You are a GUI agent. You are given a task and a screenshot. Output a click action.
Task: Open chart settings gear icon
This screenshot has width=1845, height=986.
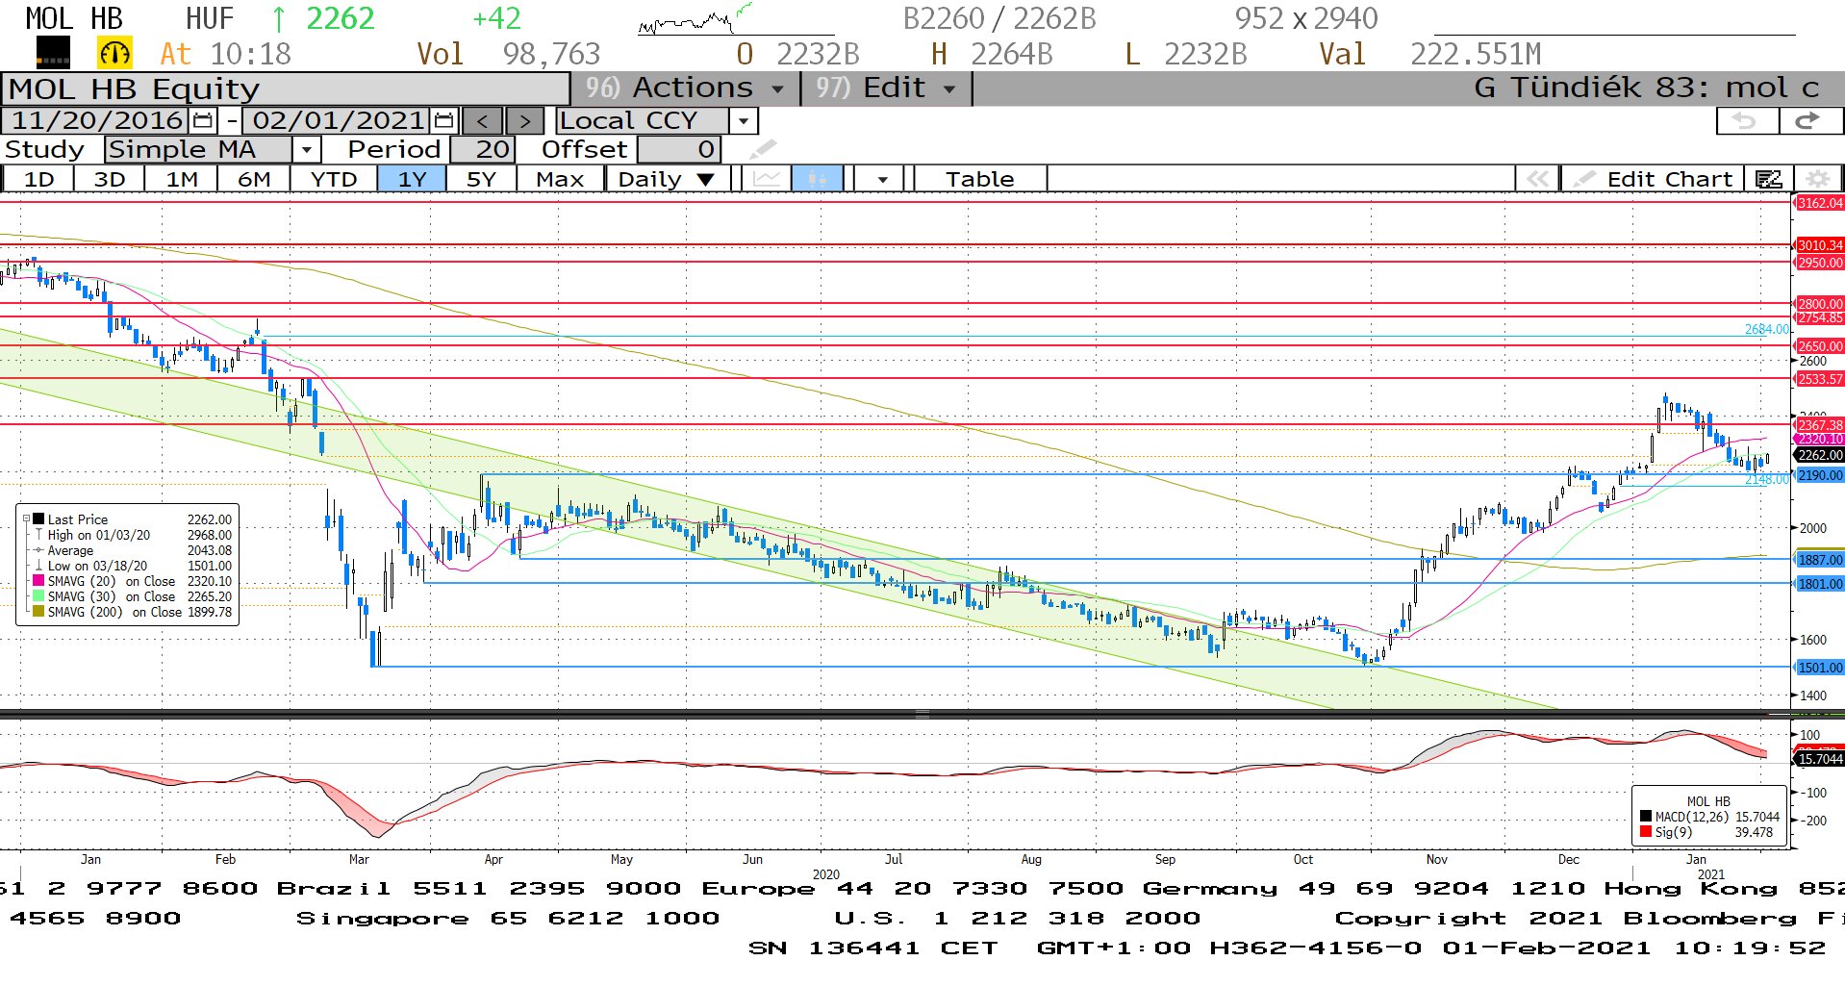(1817, 179)
